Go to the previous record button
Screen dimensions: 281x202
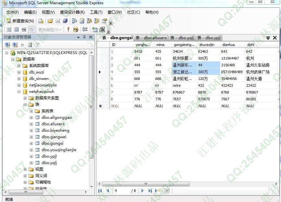(108, 191)
